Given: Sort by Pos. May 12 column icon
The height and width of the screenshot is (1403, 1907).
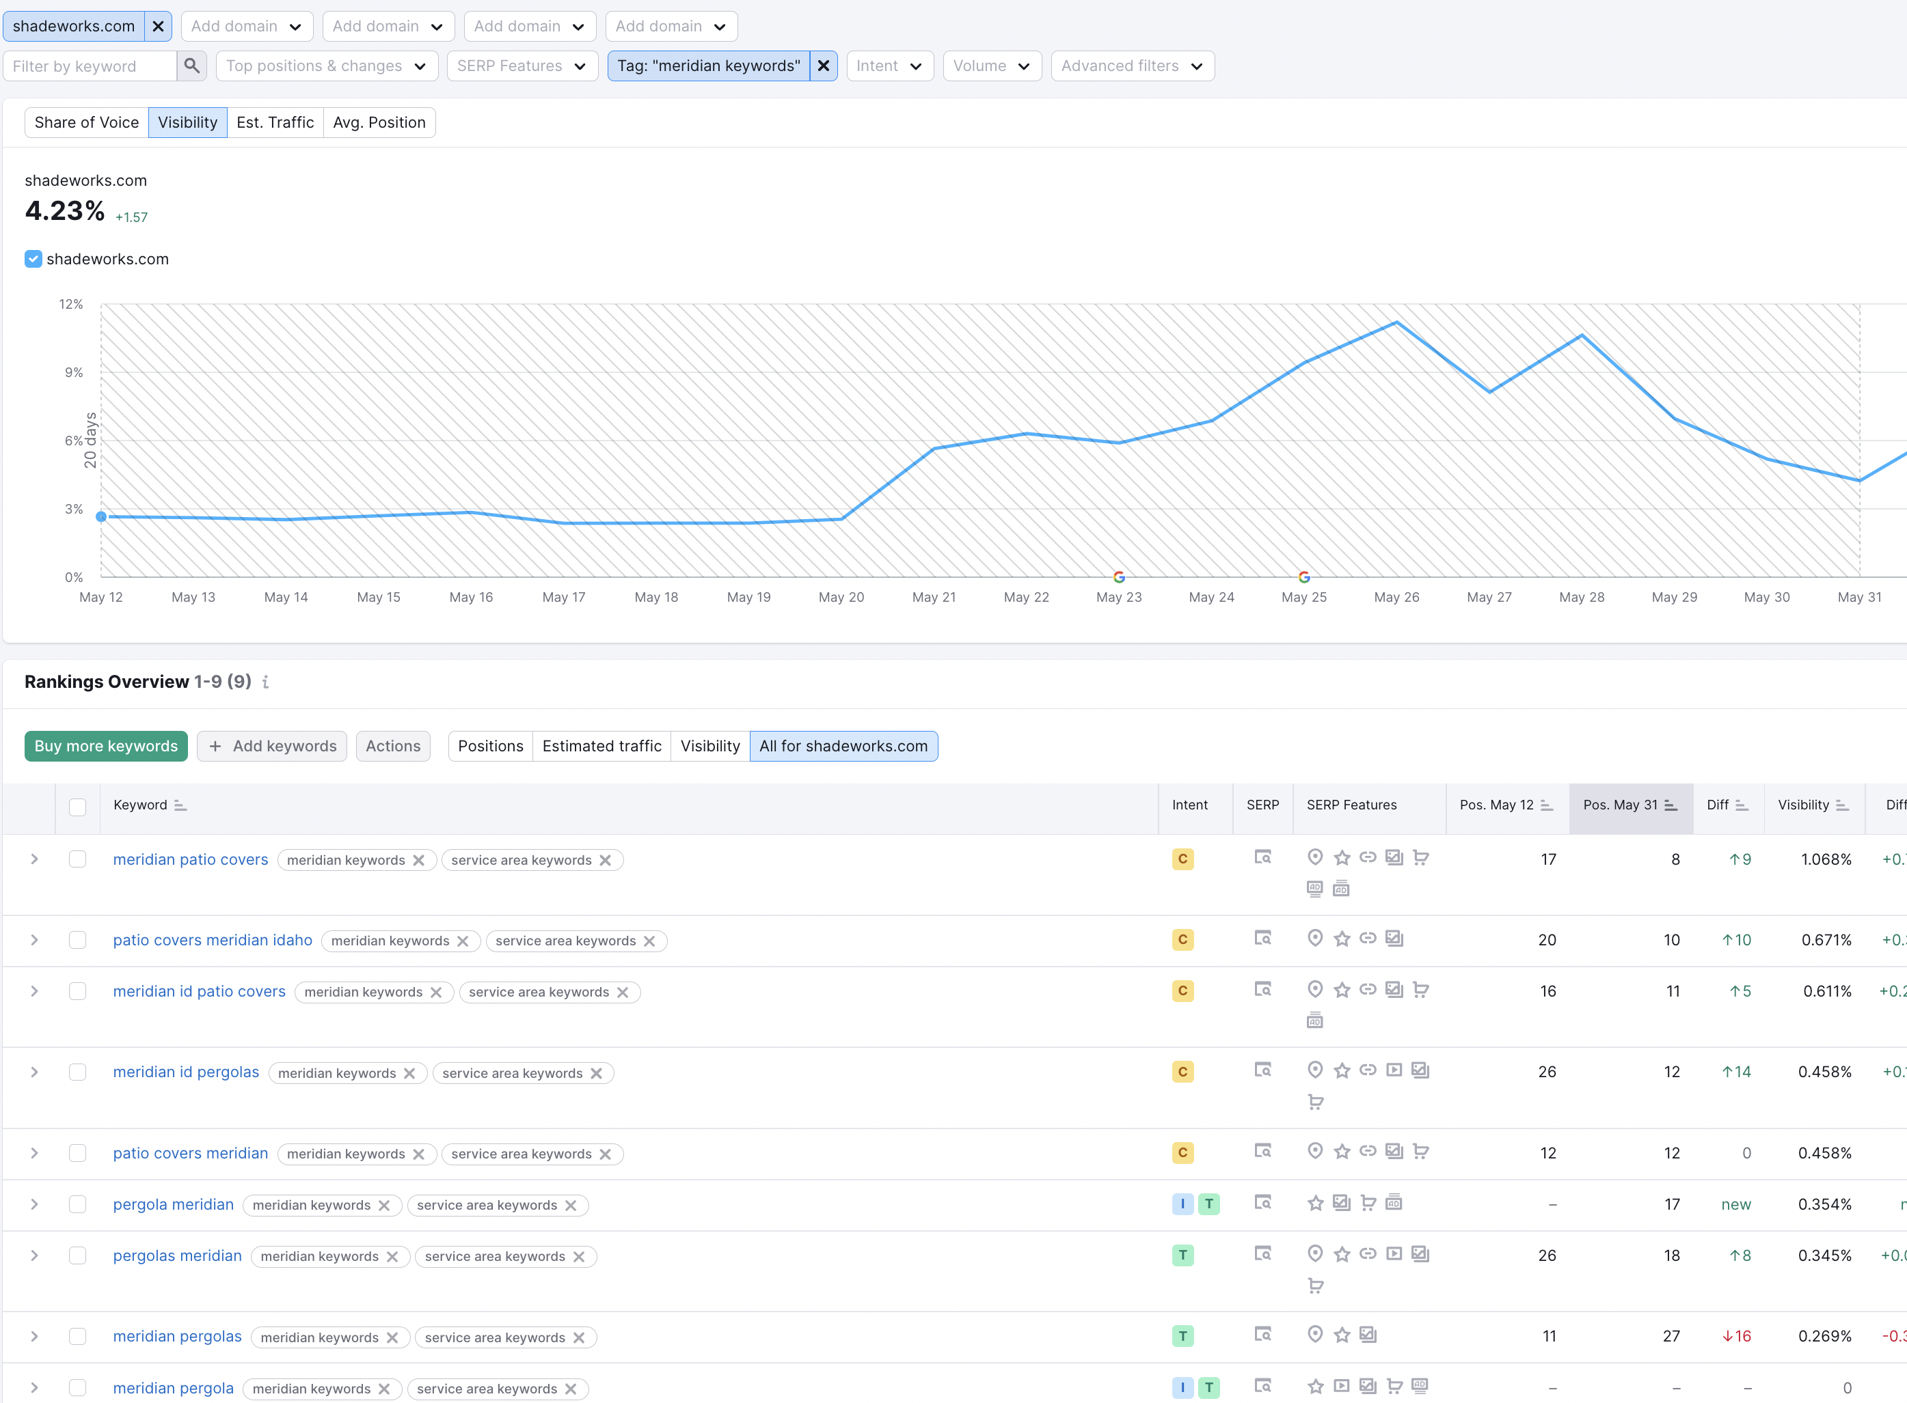Looking at the screenshot, I should coord(1547,805).
